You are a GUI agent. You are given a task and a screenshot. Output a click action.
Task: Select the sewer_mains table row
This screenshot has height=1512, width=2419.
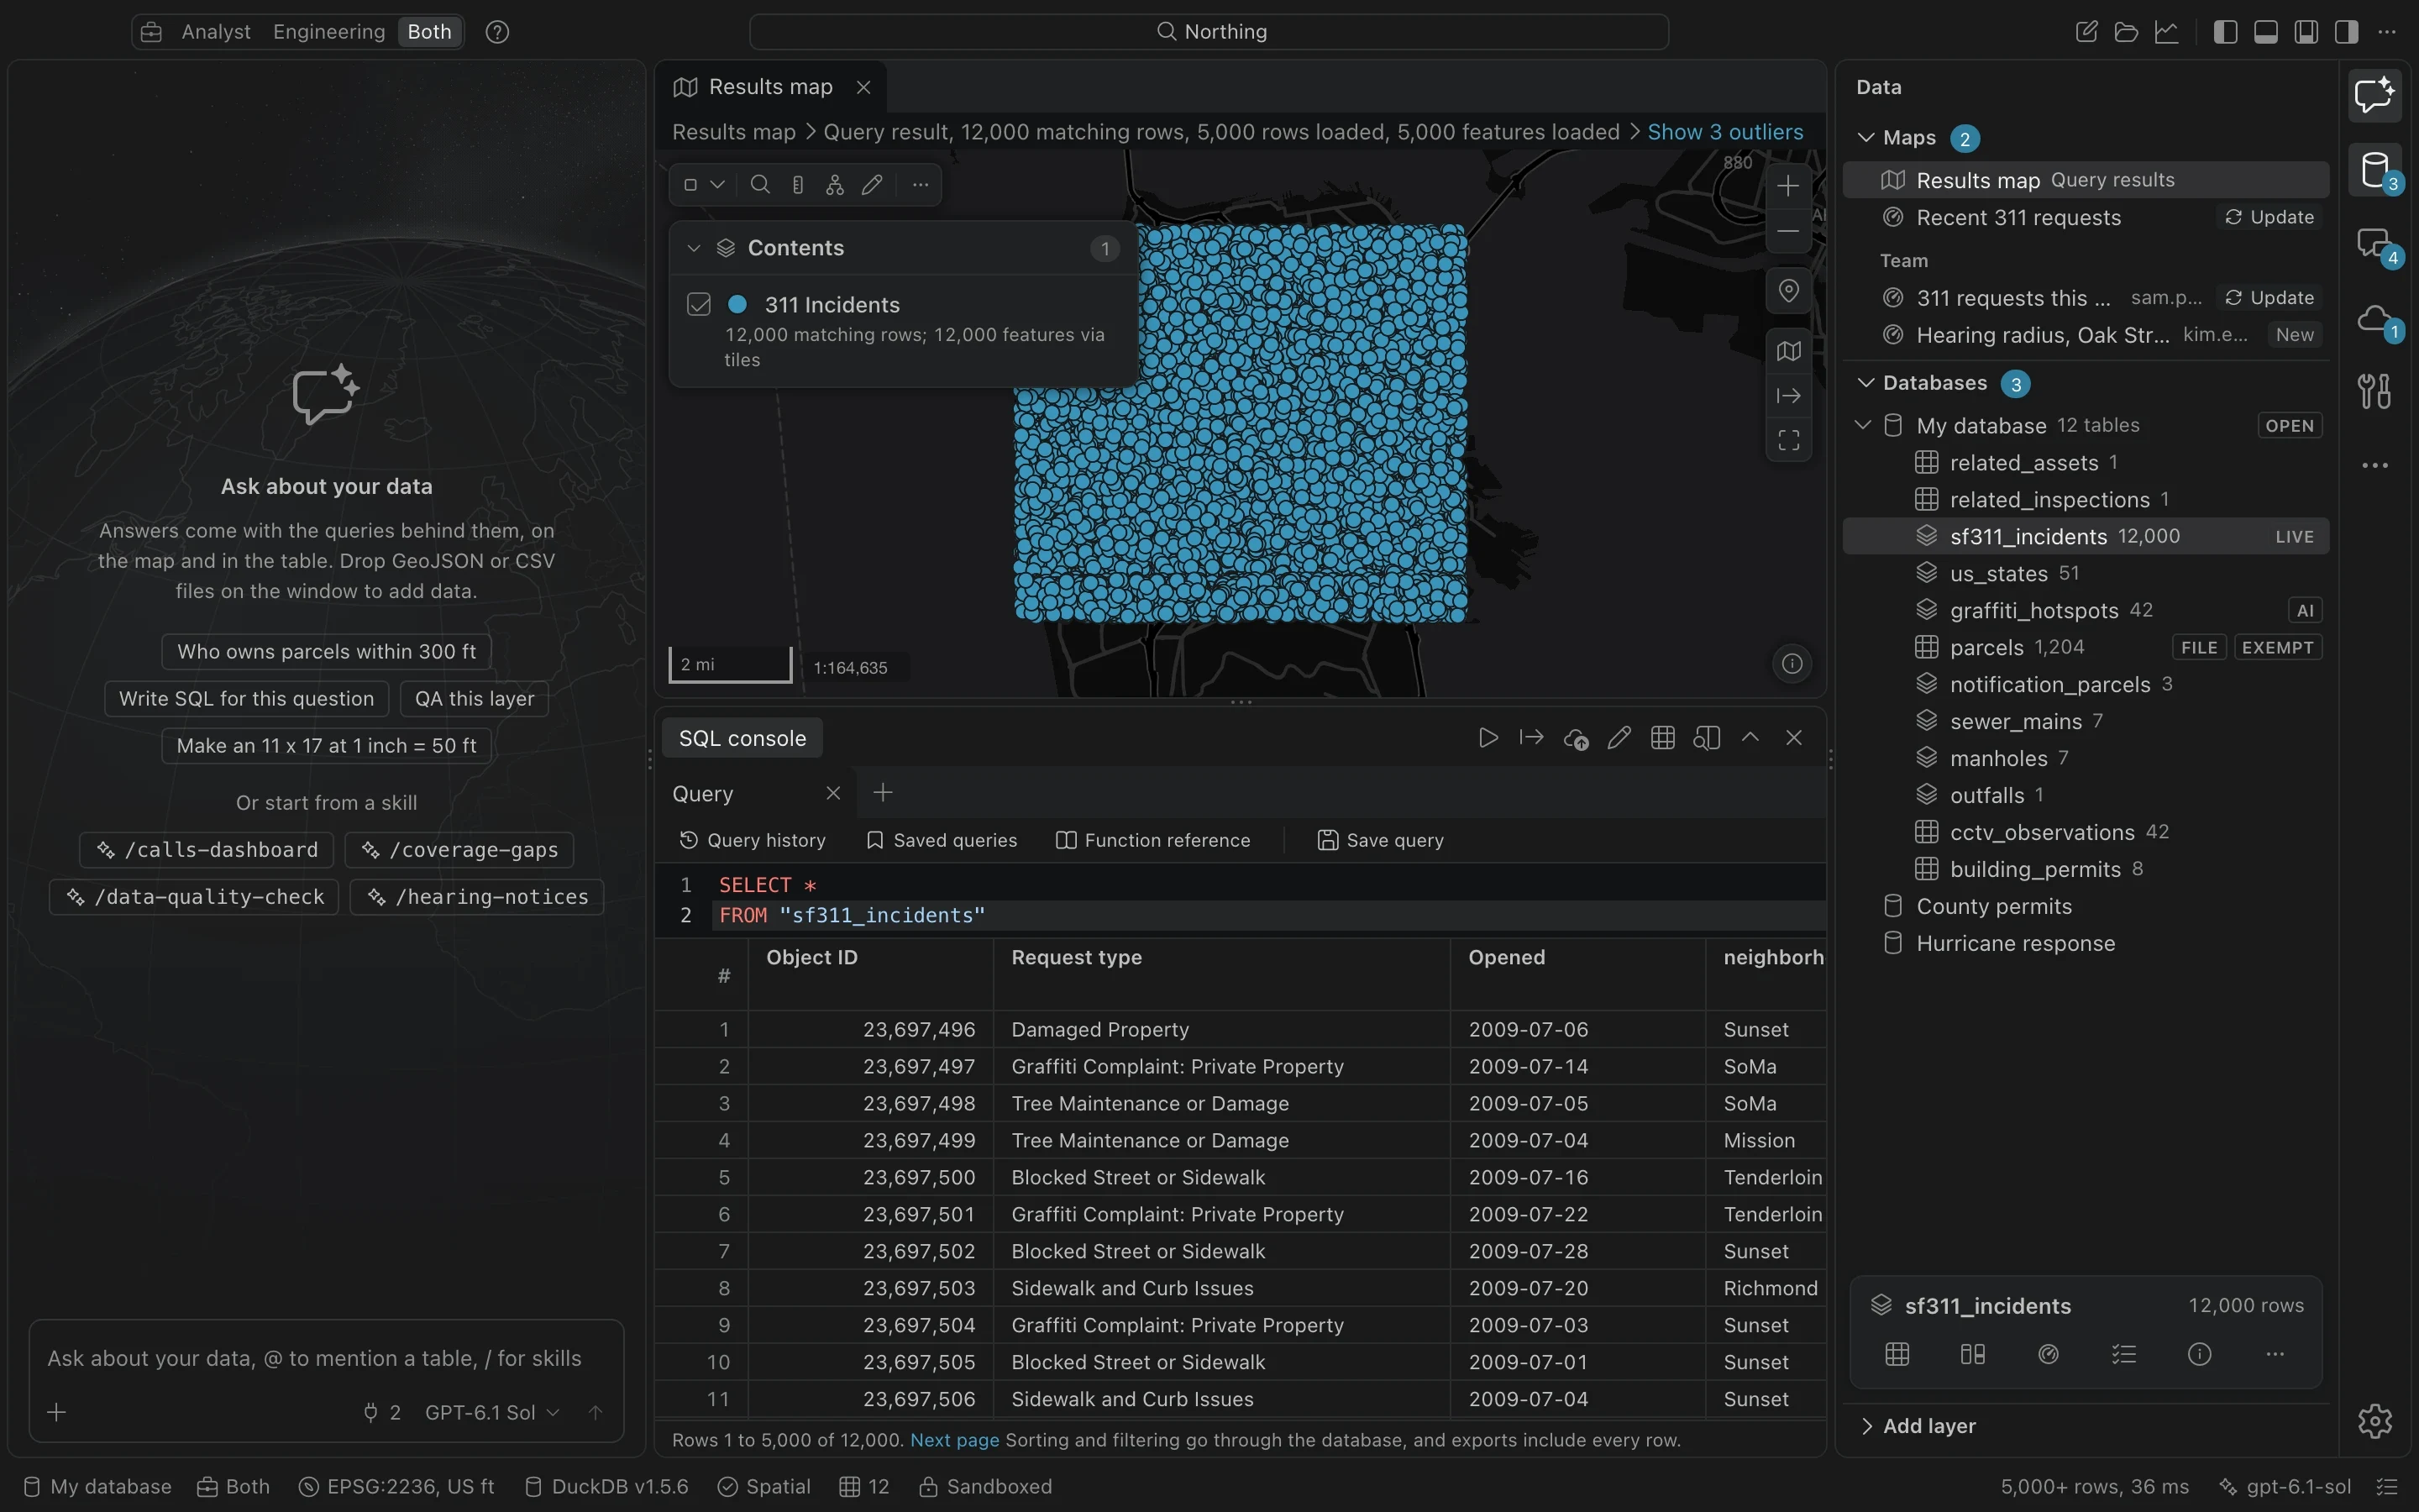(x=2086, y=721)
